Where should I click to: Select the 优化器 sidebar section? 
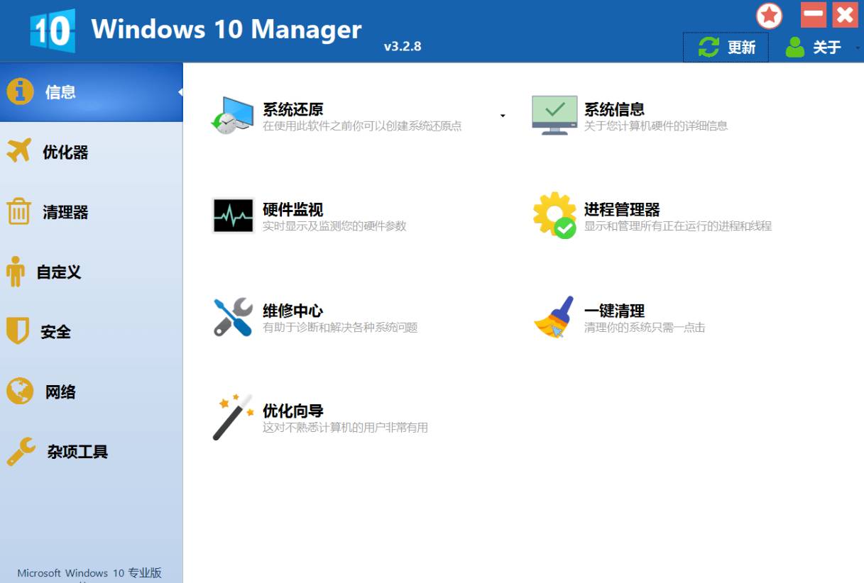[59, 151]
